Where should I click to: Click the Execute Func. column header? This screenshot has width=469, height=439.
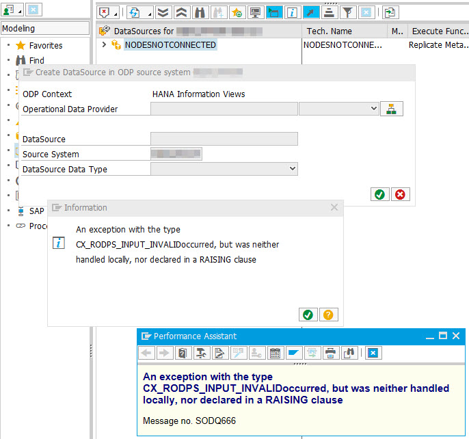click(440, 31)
